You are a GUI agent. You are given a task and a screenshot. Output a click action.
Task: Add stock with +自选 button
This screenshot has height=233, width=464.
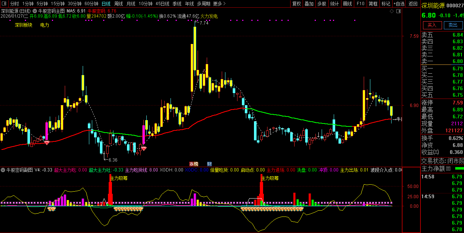point(399,4)
